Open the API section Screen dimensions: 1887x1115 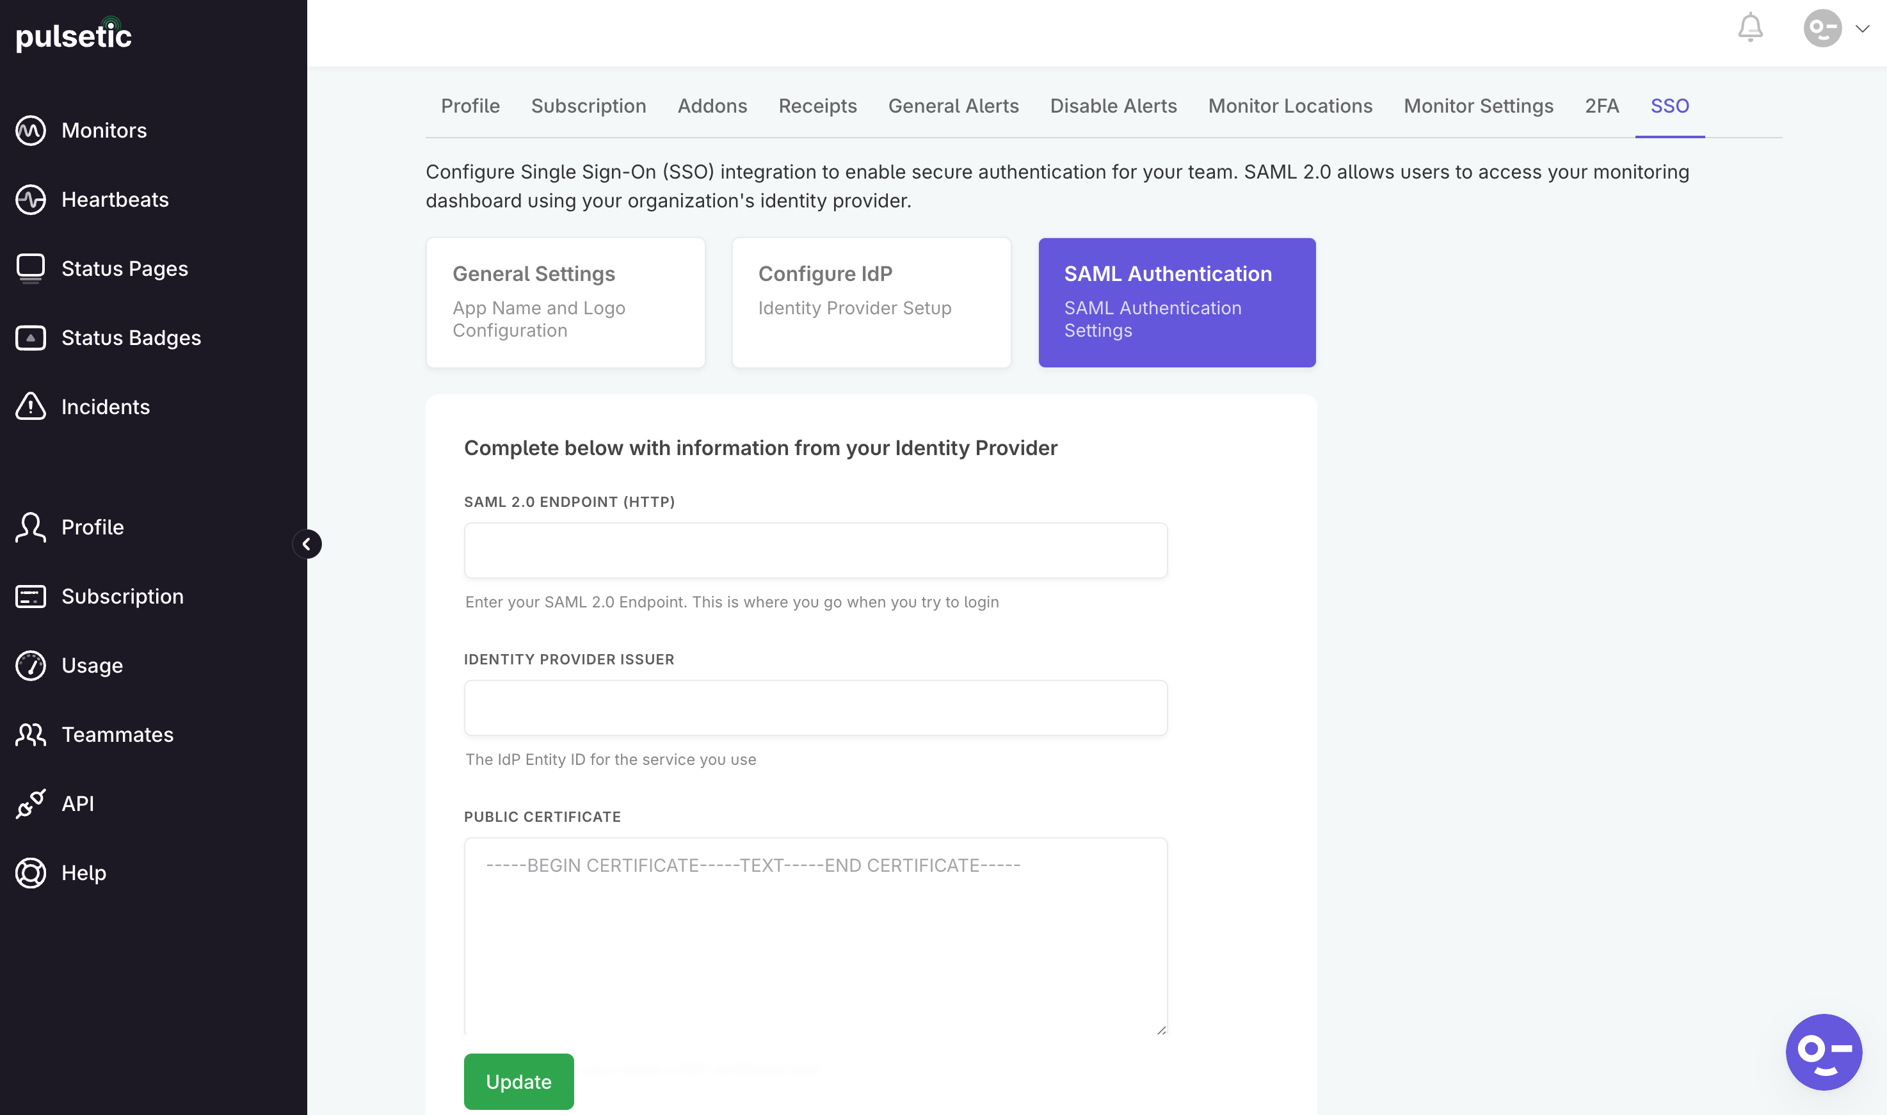pyautogui.click(x=77, y=803)
